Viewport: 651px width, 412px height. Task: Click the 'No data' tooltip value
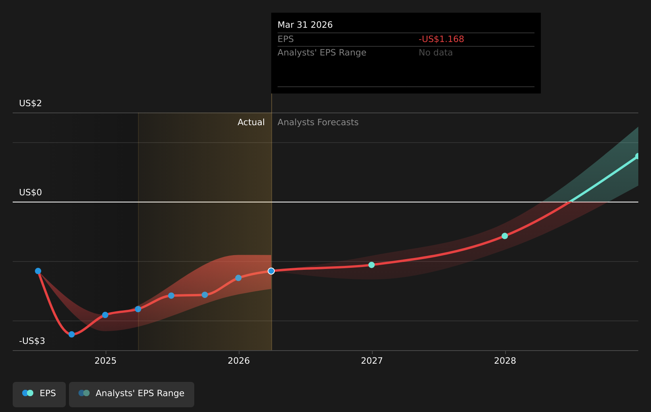[x=435, y=53]
